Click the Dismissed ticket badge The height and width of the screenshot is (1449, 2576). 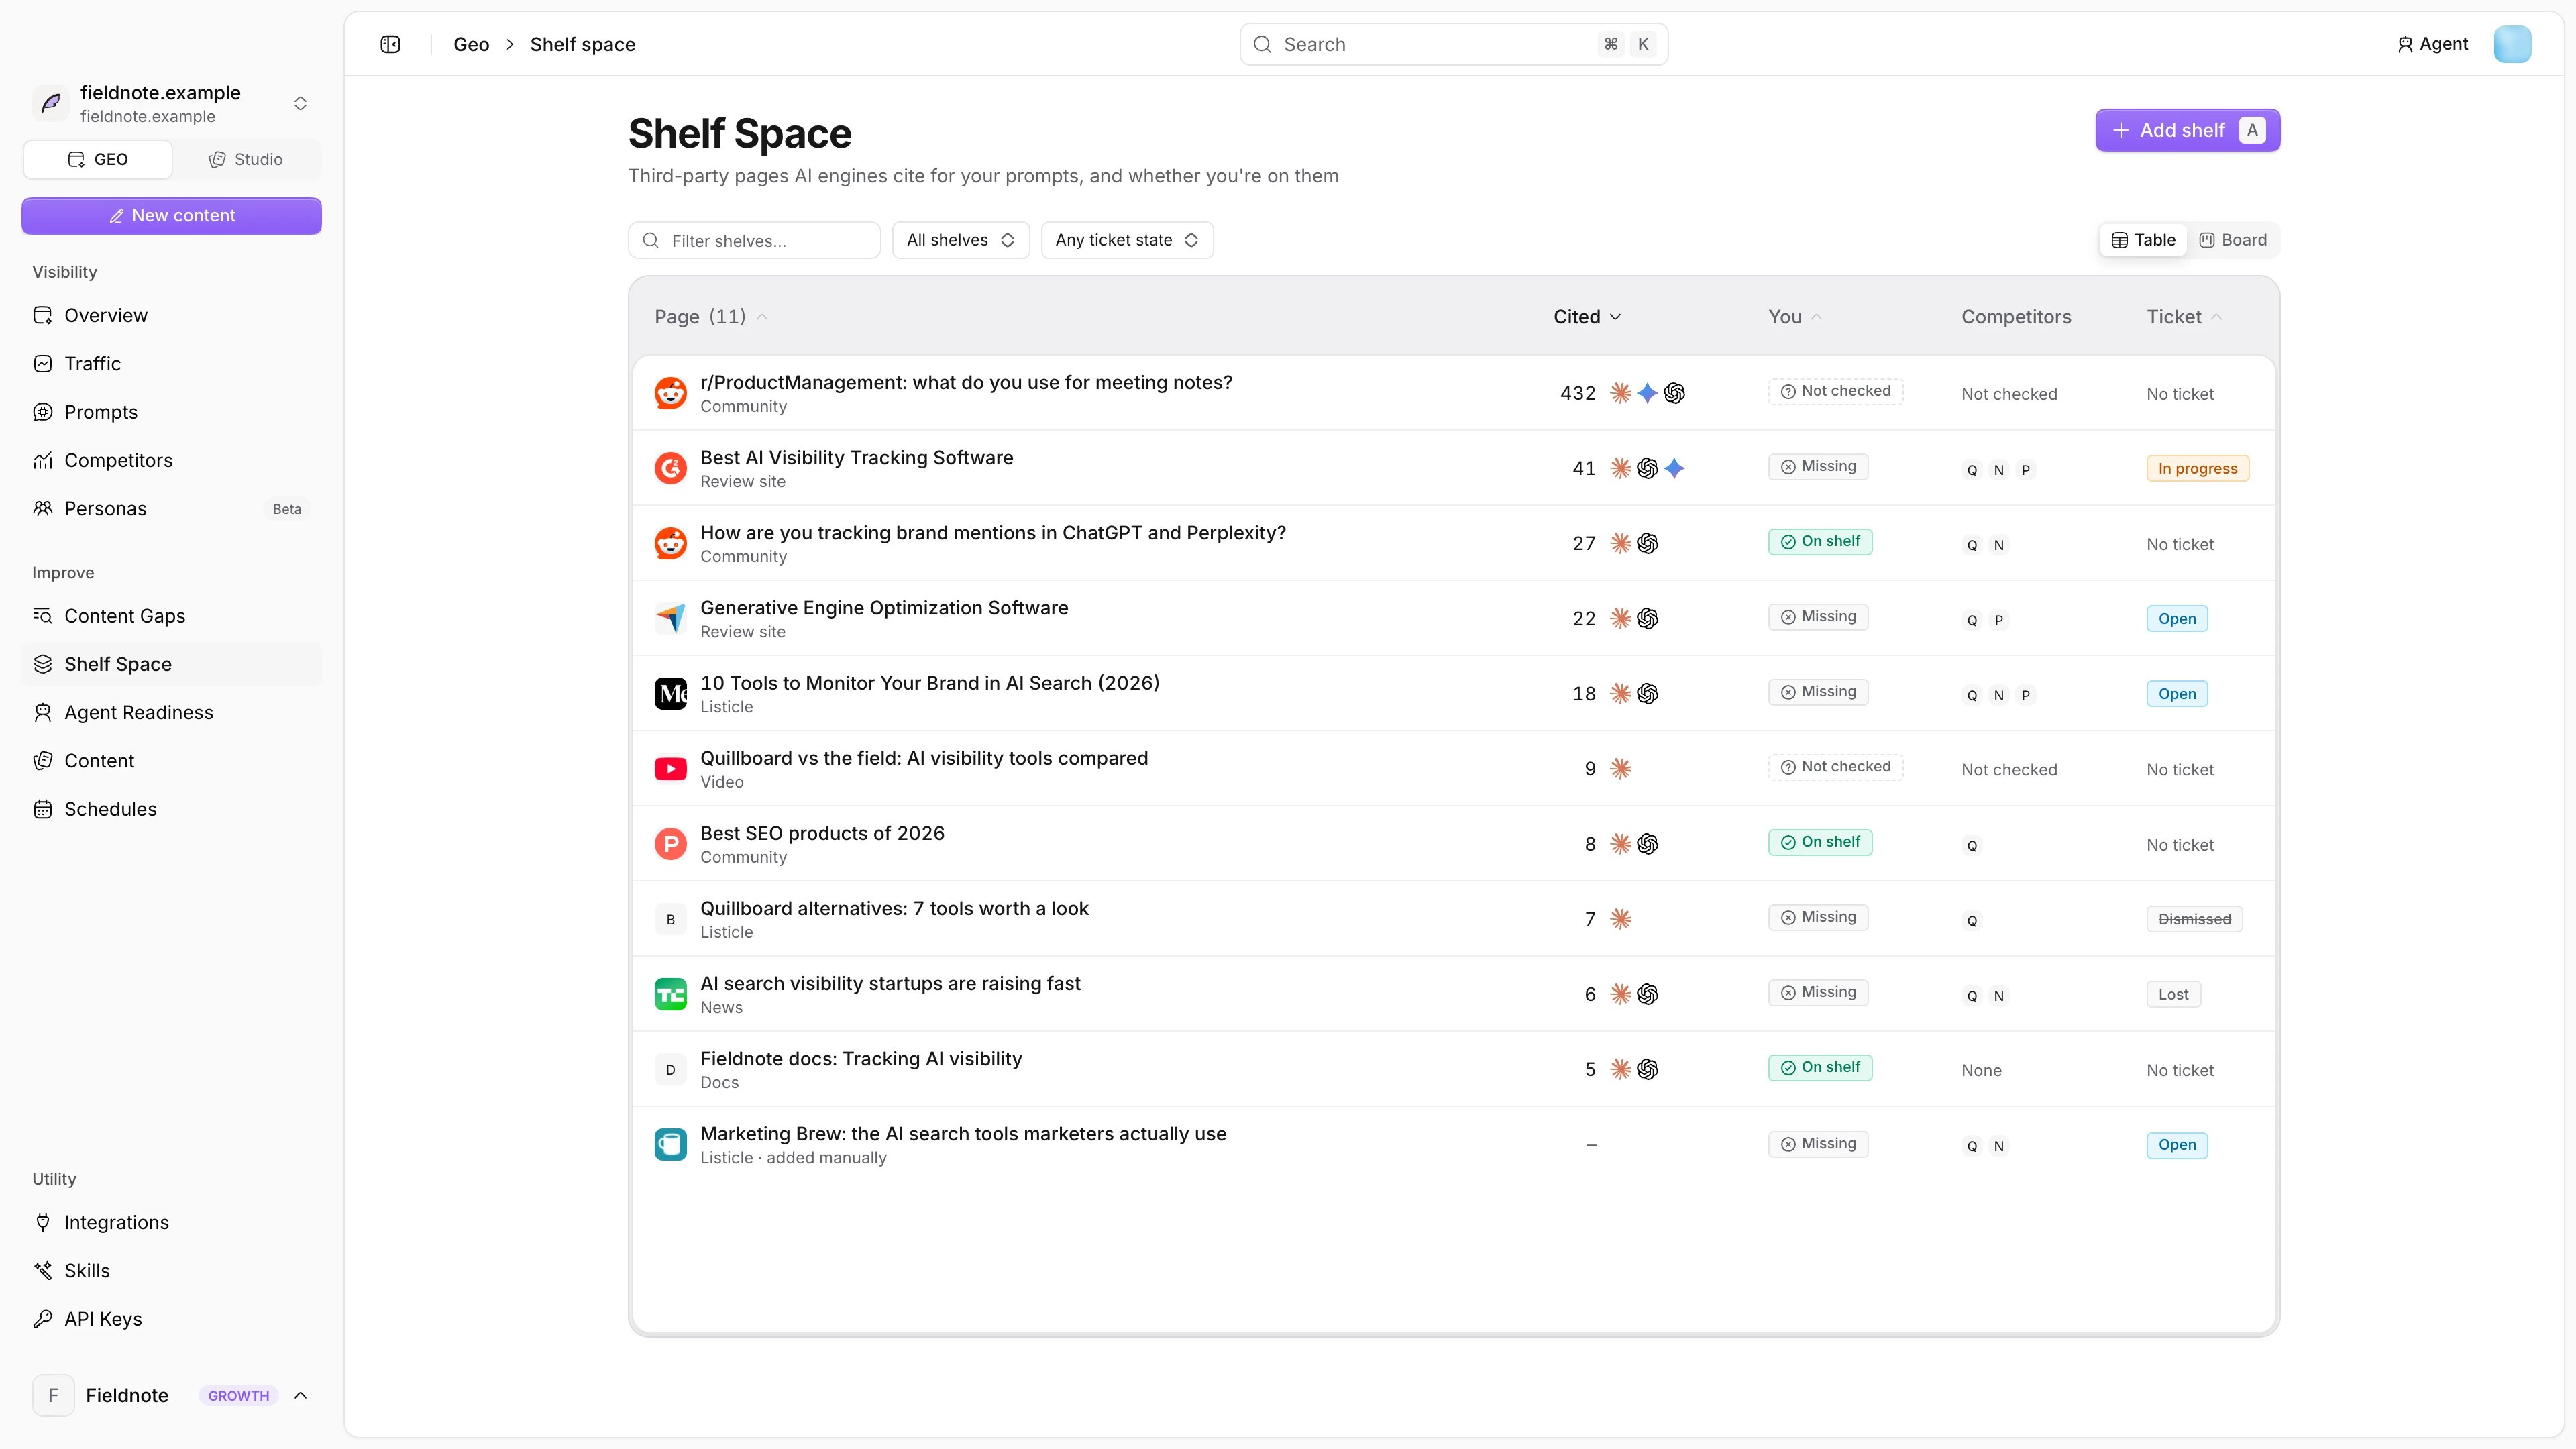(x=2194, y=919)
